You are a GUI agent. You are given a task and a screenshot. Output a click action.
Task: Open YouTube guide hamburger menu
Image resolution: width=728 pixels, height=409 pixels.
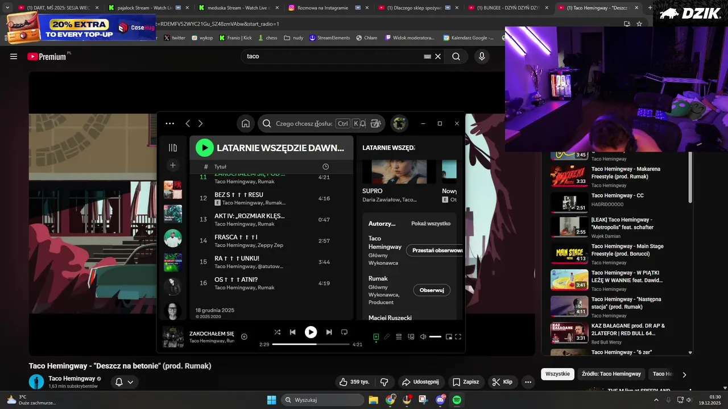[x=14, y=57]
